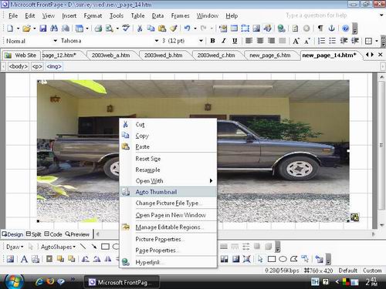The image size is (386, 289).
Task: Expand the Draw menu dropdown
Action: coord(15,247)
